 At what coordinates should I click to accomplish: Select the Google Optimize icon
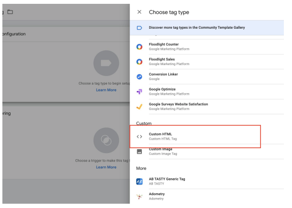pyautogui.click(x=139, y=91)
